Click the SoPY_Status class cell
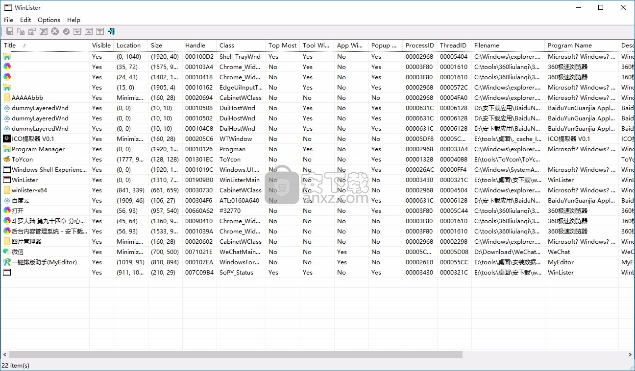The width and height of the screenshot is (635, 371). pyautogui.click(x=236, y=272)
